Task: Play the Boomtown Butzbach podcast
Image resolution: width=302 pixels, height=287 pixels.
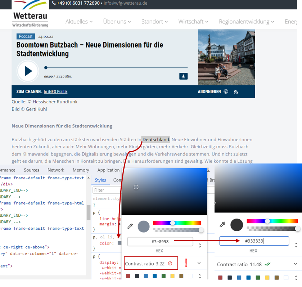Action: point(28,71)
